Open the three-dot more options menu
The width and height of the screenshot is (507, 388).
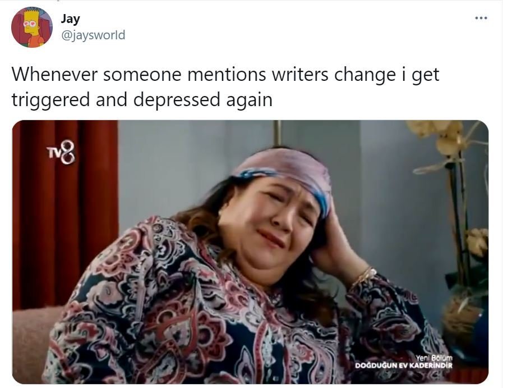coord(481,18)
